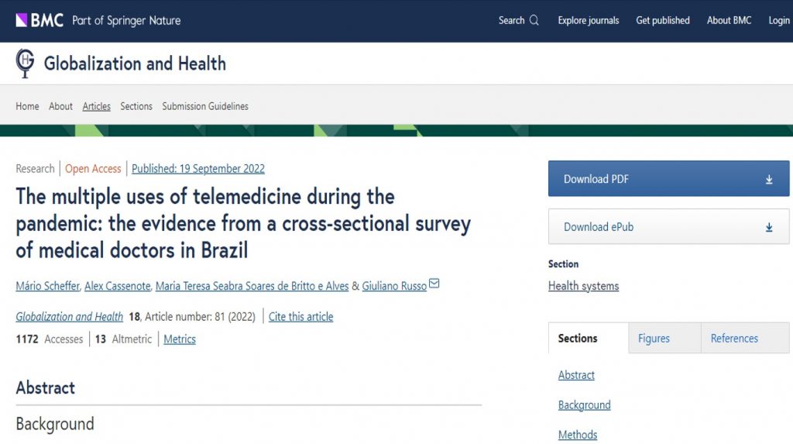Open the Articles navigation item
793x444 pixels.
pyautogui.click(x=97, y=106)
